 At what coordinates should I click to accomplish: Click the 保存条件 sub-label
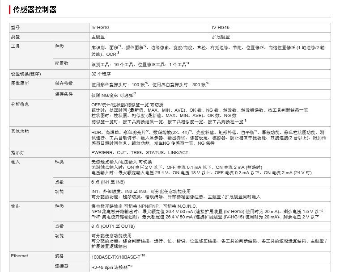pyautogui.click(x=64, y=94)
